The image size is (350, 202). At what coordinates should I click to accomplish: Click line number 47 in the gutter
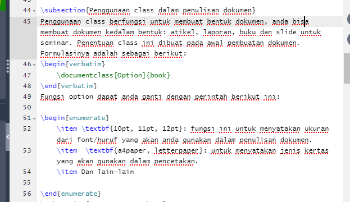27,75
